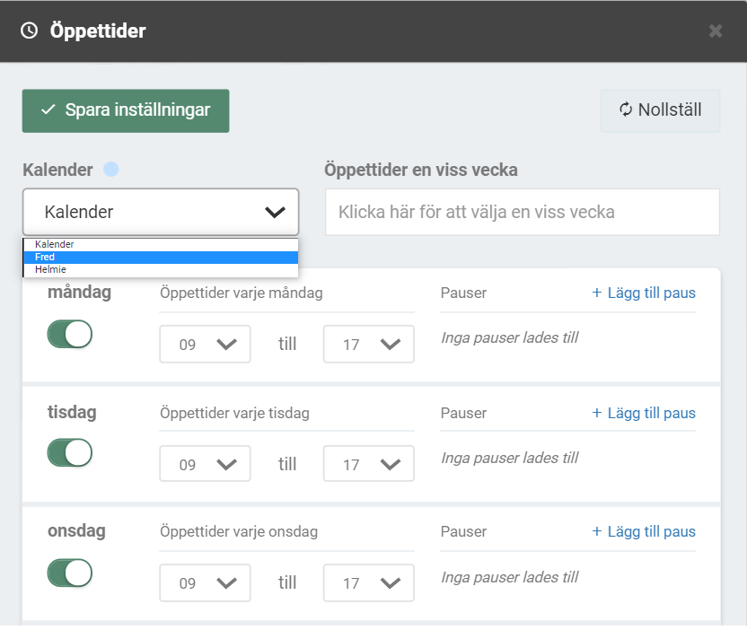Expand the tisdag closing hour dropdown

368,464
